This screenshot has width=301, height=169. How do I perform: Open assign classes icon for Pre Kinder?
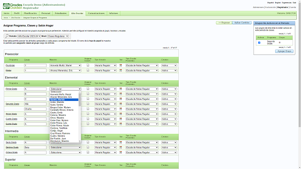coord(88,65)
